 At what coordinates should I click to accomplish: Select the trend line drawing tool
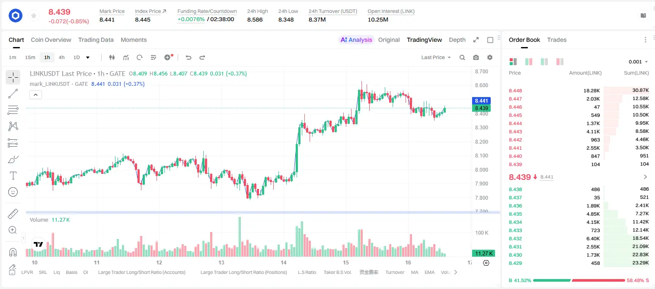click(x=13, y=94)
